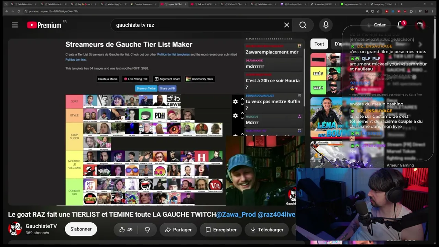Switch to the Kick est il MORT tab

203,4
